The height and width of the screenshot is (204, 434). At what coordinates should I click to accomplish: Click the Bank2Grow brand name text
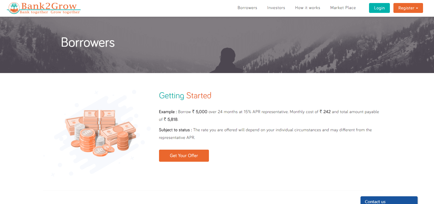(49, 6)
